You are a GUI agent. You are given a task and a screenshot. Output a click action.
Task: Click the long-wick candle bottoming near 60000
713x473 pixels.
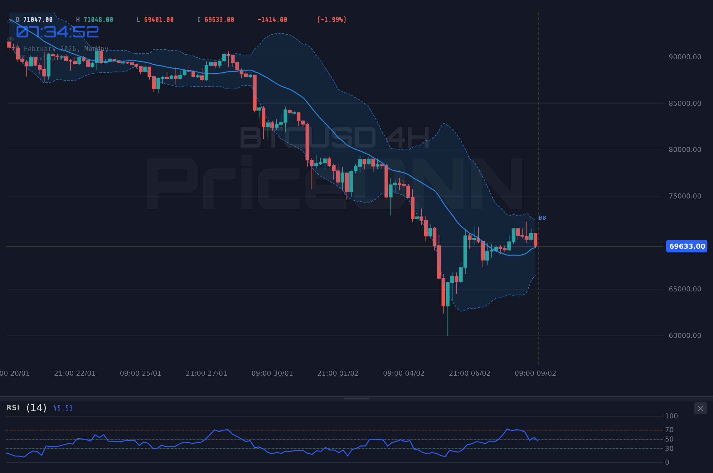pos(448,309)
